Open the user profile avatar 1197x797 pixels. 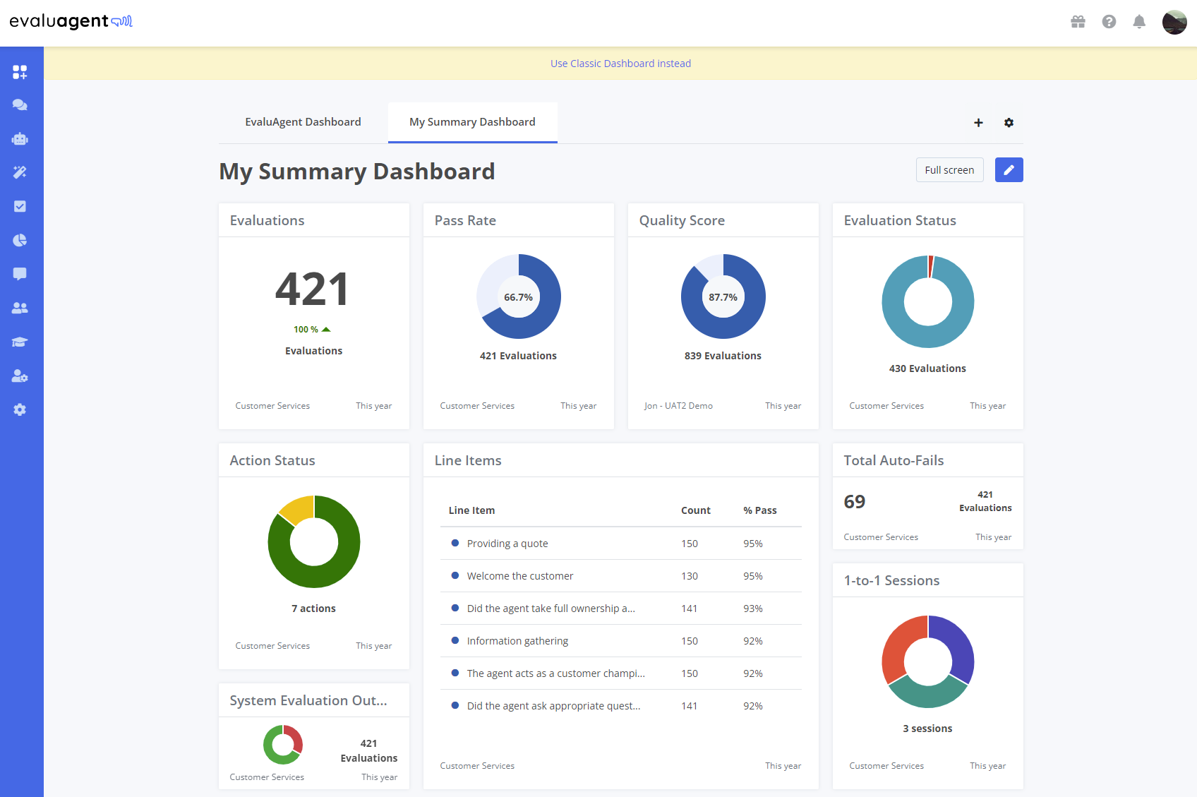pos(1174,22)
